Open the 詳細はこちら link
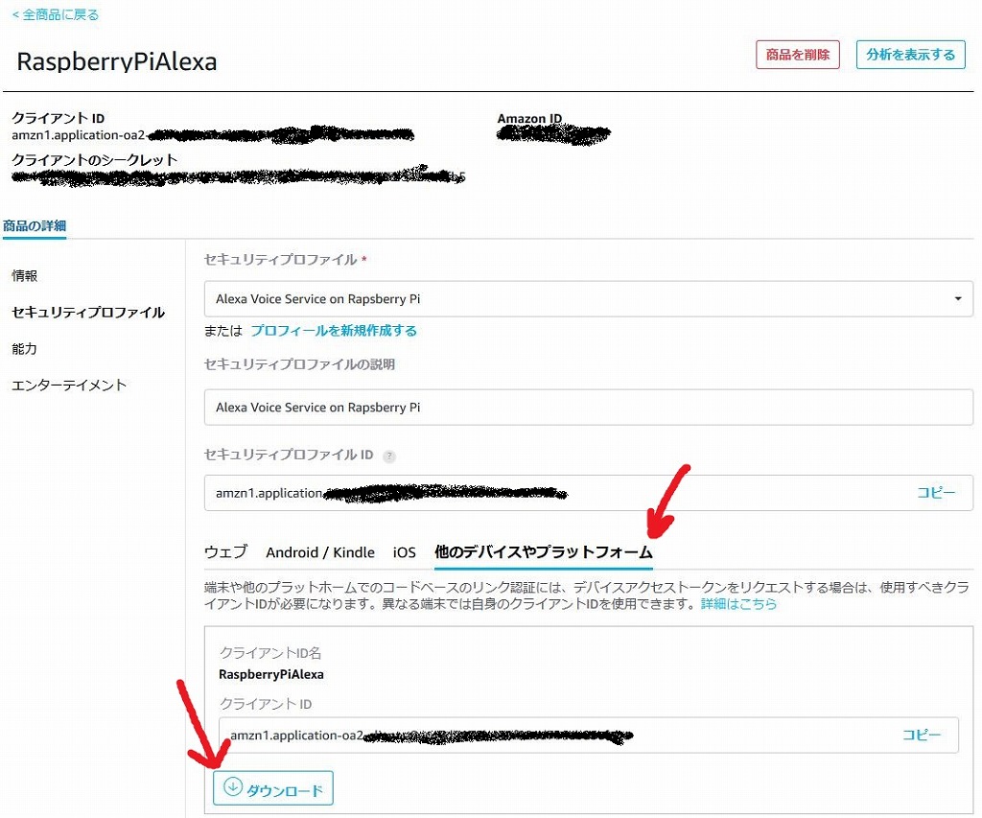The image size is (982, 818). (738, 604)
